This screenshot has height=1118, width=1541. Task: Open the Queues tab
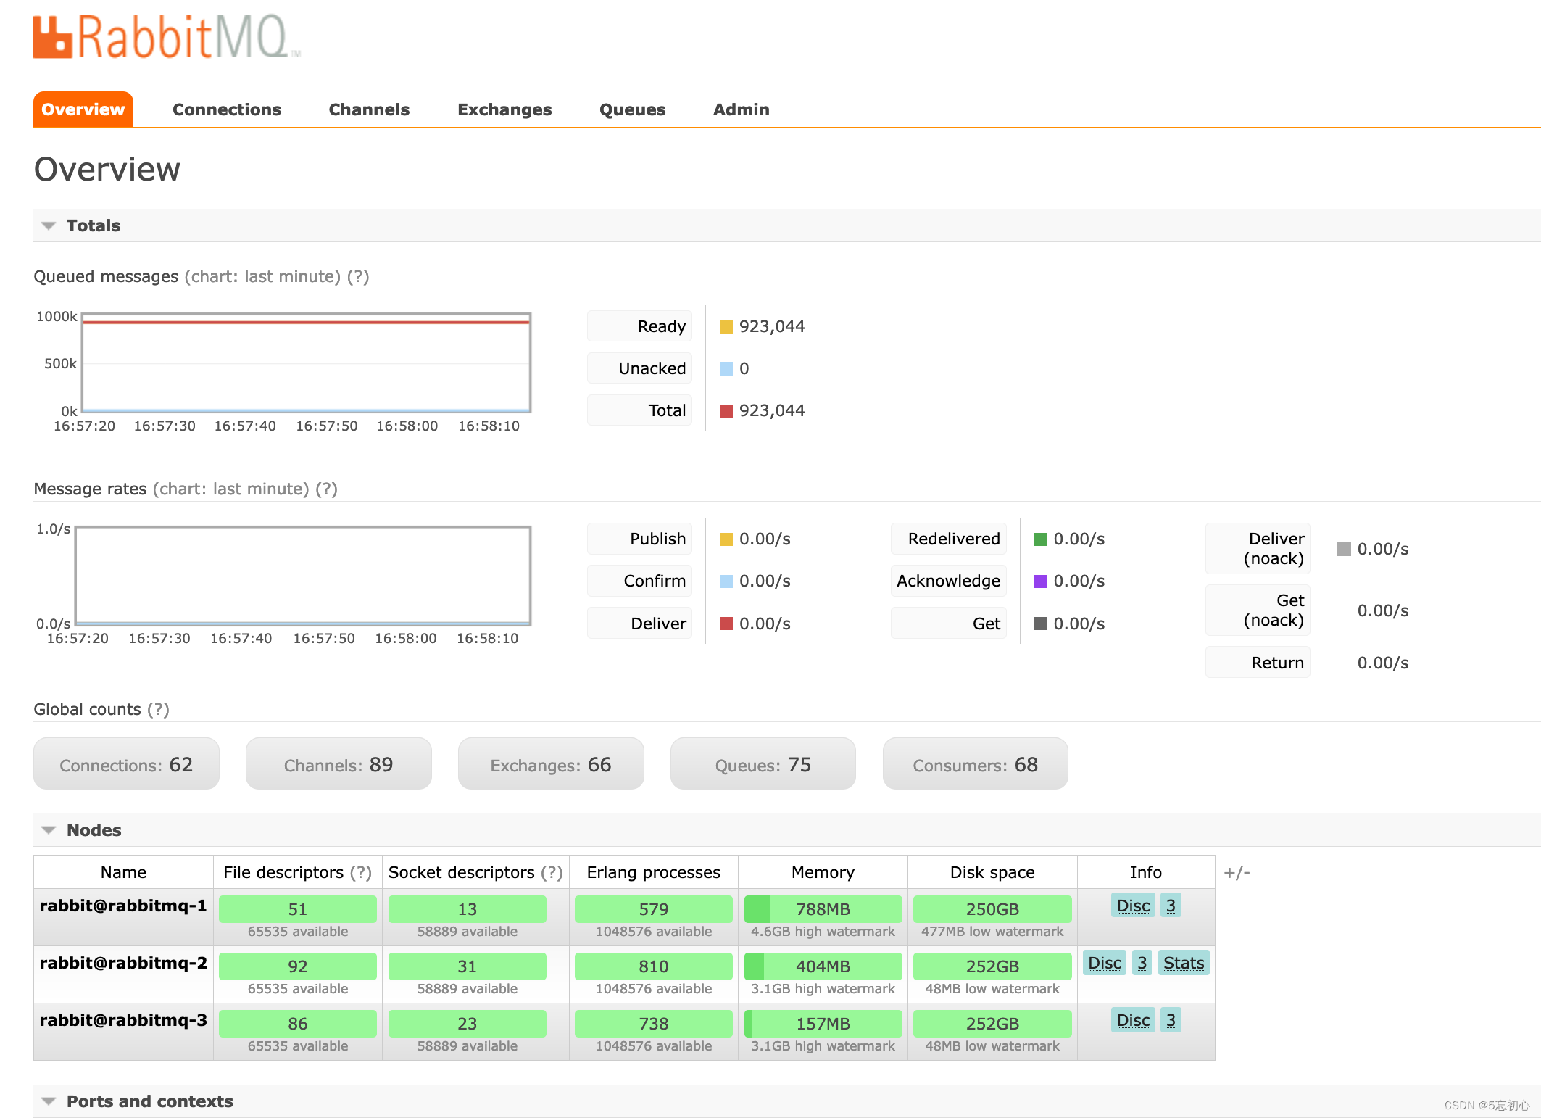point(632,109)
